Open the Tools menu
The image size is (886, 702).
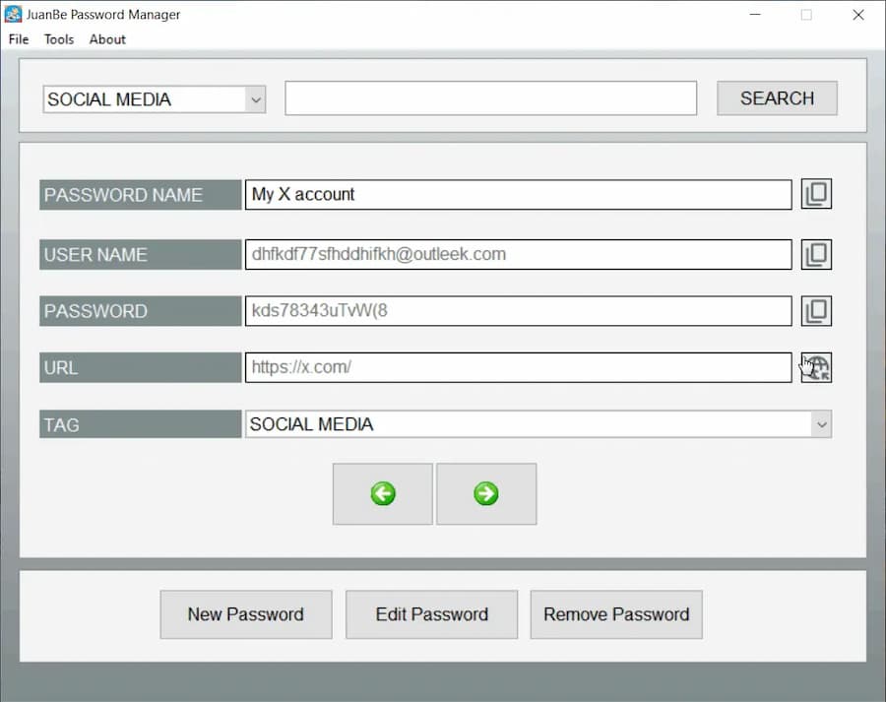coord(59,39)
